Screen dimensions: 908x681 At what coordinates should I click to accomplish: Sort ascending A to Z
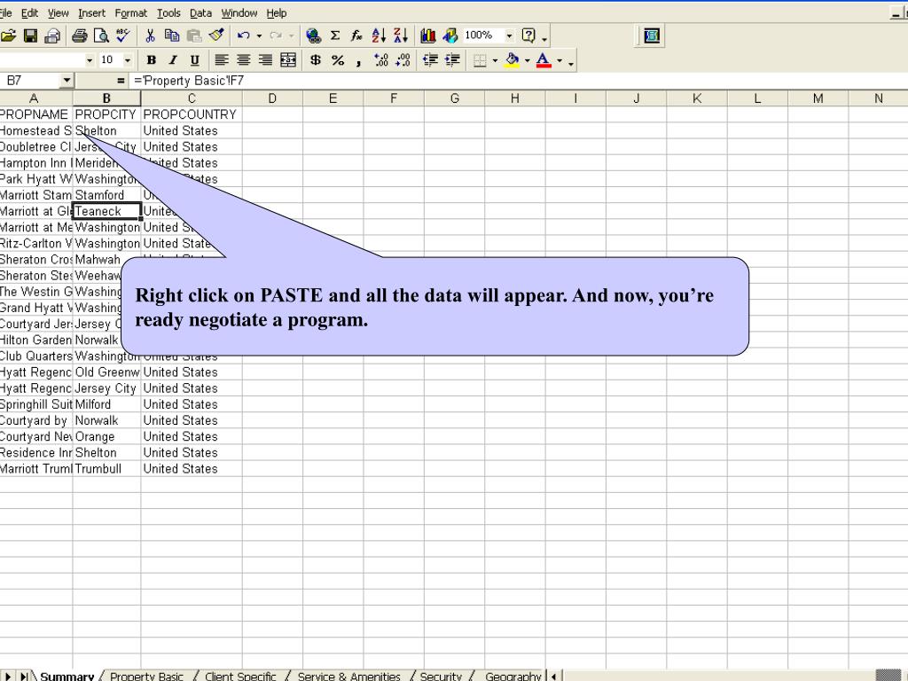point(379,35)
